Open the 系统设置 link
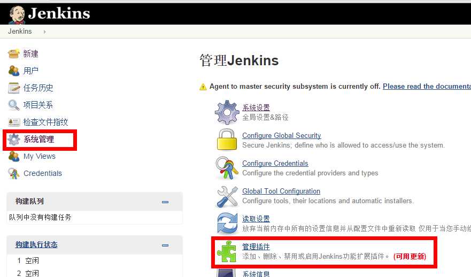Image resolution: width=471 pixels, height=277 pixels. click(x=256, y=107)
